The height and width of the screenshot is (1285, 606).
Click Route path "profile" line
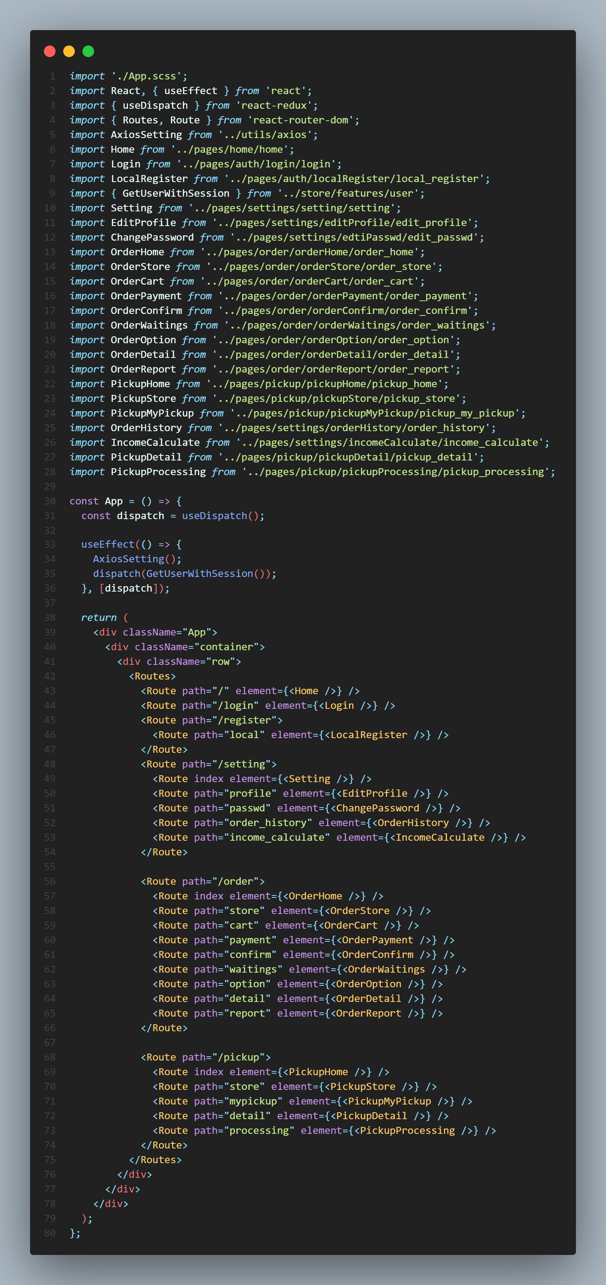click(x=301, y=794)
